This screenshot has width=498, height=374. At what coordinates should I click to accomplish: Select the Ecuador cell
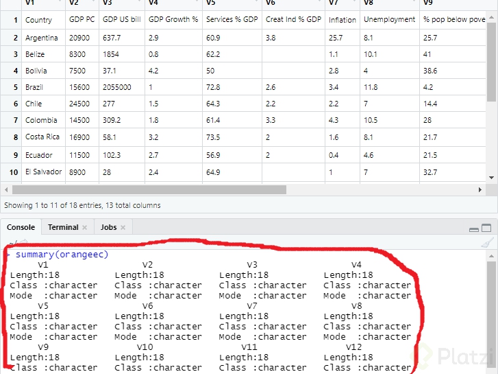click(x=43, y=155)
